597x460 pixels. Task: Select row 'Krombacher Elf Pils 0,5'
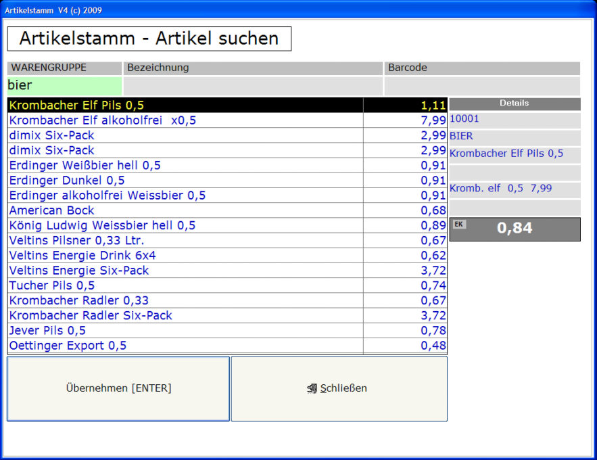(x=227, y=105)
